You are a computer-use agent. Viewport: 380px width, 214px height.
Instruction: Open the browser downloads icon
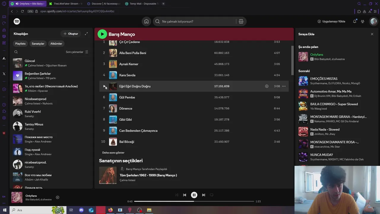pyautogui.click(x=370, y=11)
